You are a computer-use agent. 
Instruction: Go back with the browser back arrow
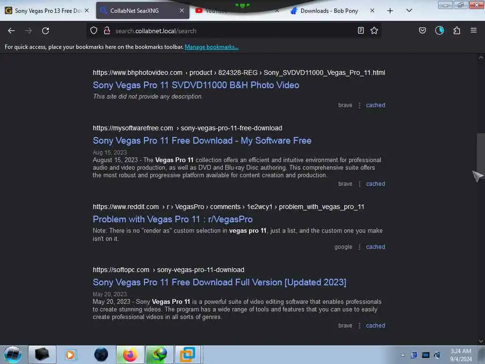[11, 31]
